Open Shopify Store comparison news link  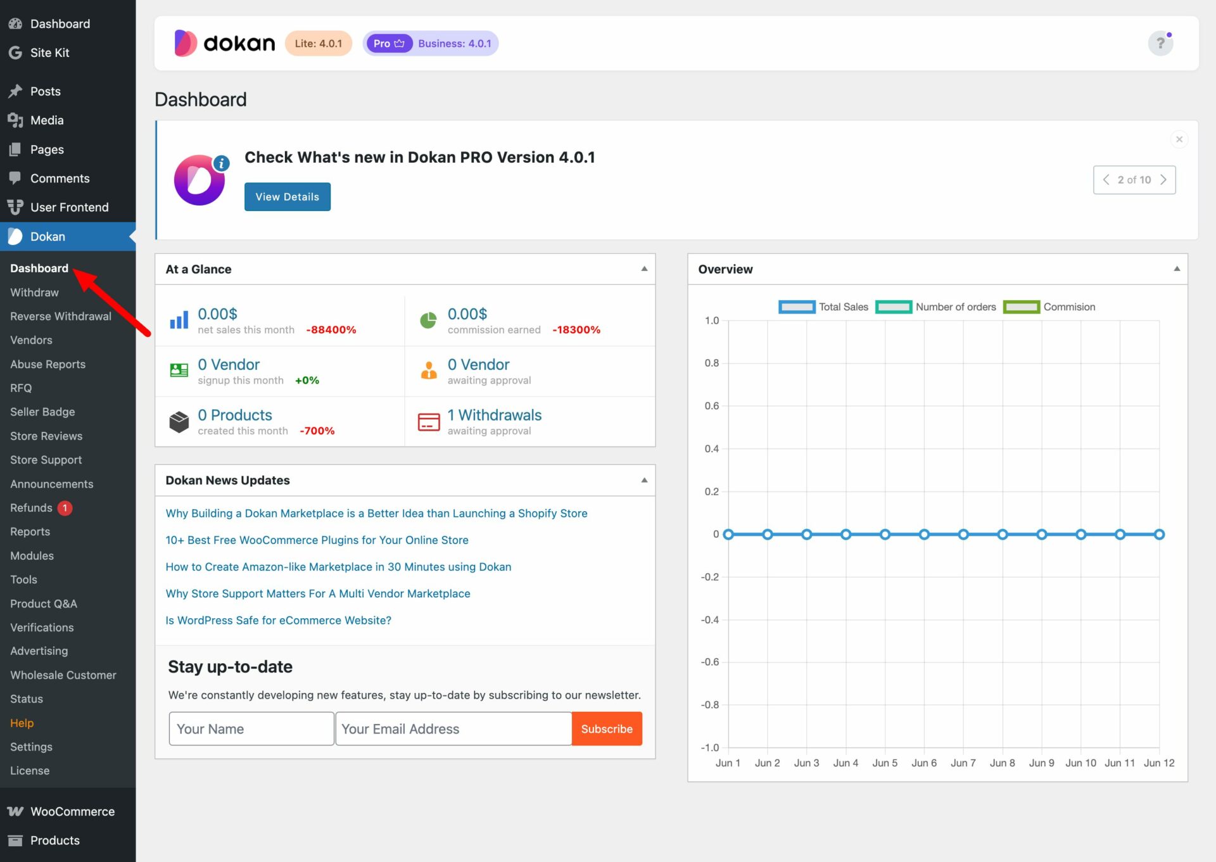376,513
